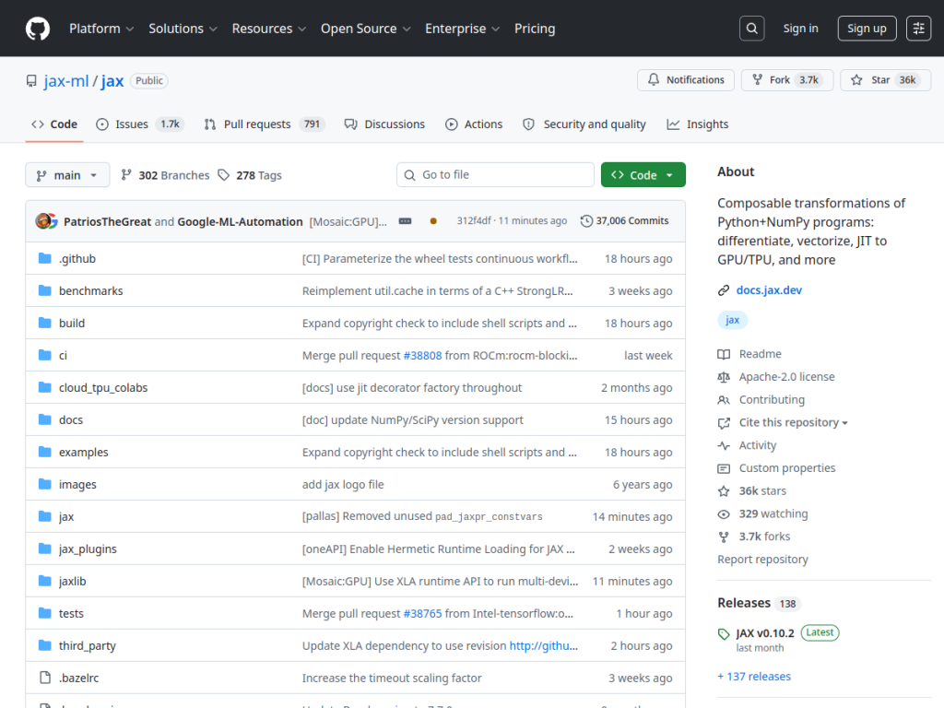Viewport: 944px width, 708px height.
Task: Click Report repository link
Action: 762,560
